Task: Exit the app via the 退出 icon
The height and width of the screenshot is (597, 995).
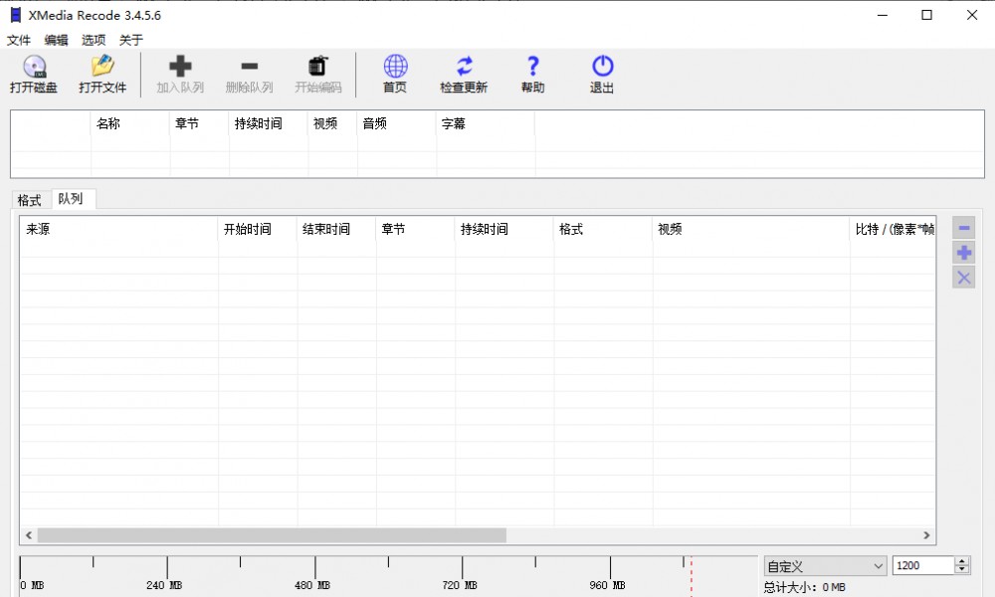Action: tap(602, 74)
